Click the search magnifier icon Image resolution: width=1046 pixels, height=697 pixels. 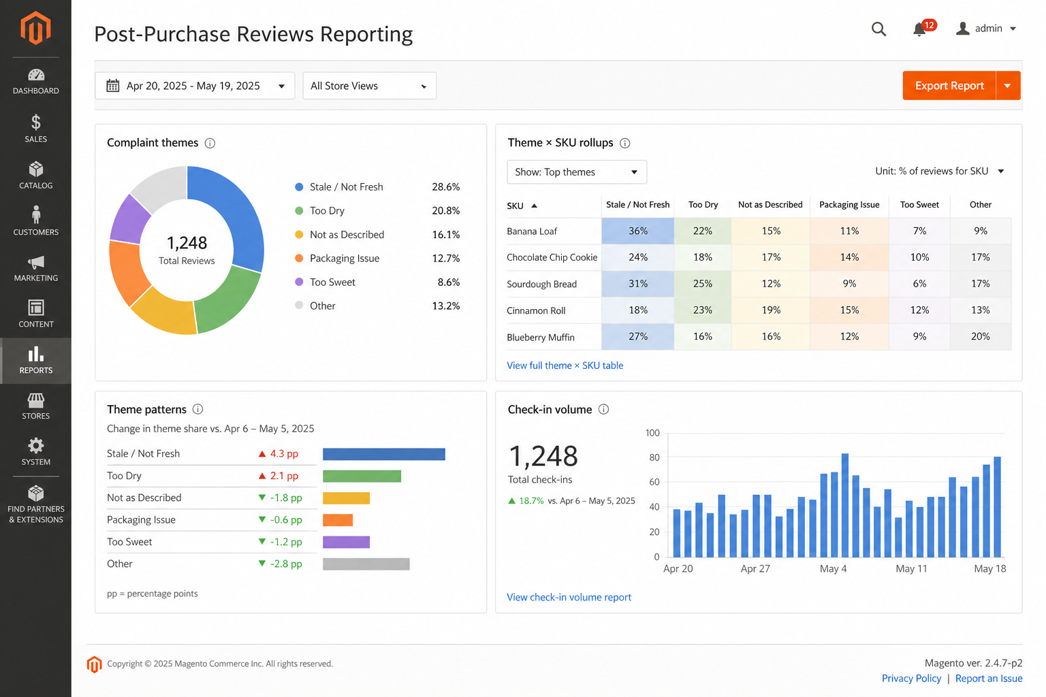[878, 29]
